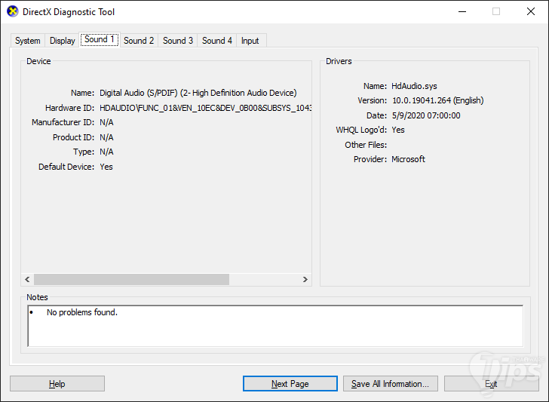
Task: Click the Type value 'N/A'
Action: [106, 152]
